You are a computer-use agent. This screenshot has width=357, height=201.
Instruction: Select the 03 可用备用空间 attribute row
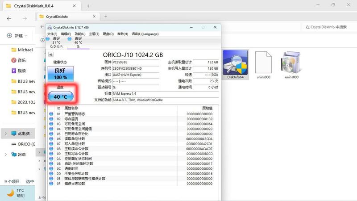pos(131,124)
